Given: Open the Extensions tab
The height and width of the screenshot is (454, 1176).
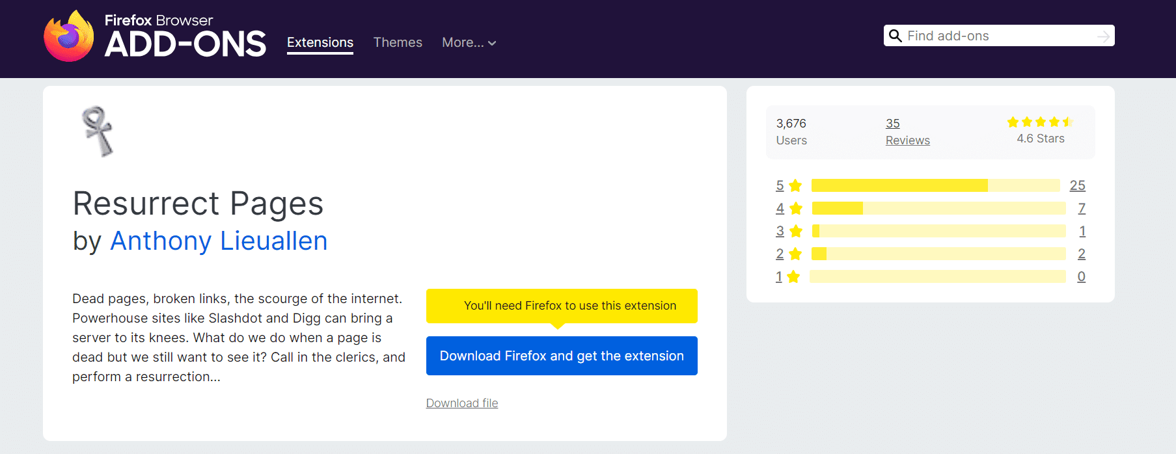Looking at the screenshot, I should coord(320,43).
